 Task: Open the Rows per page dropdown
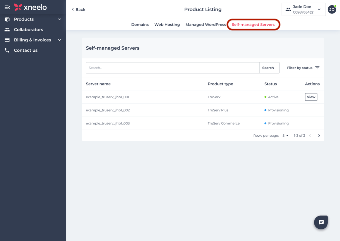click(x=285, y=135)
